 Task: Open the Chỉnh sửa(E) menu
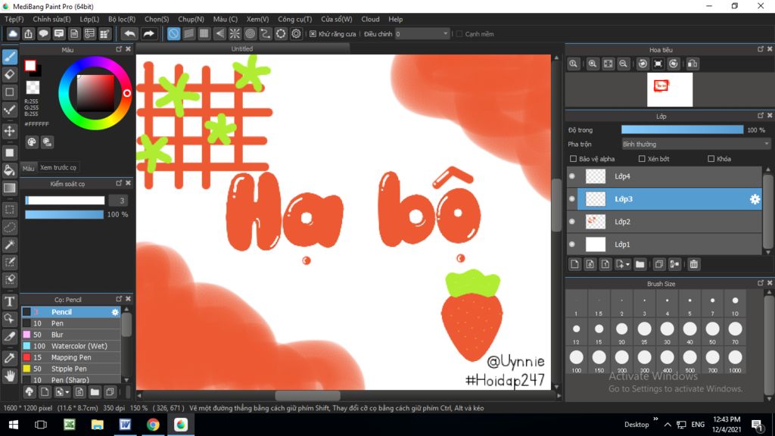click(x=51, y=19)
